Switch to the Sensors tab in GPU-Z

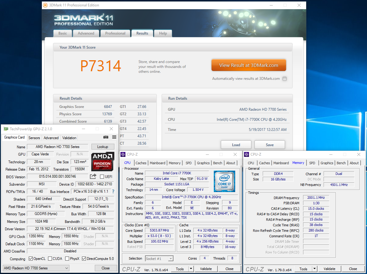(34, 138)
